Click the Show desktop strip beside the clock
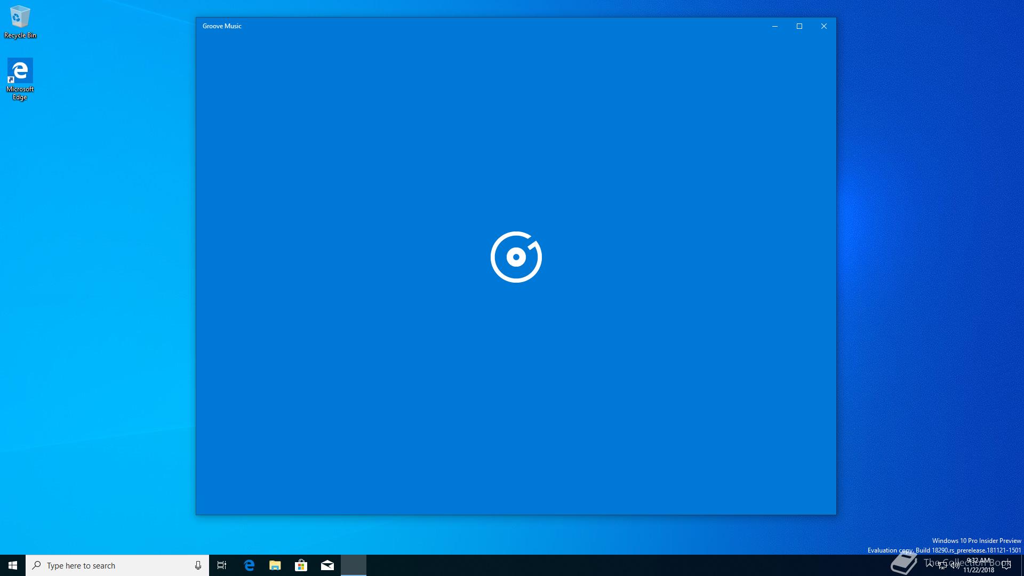The width and height of the screenshot is (1024, 576). tap(1022, 565)
